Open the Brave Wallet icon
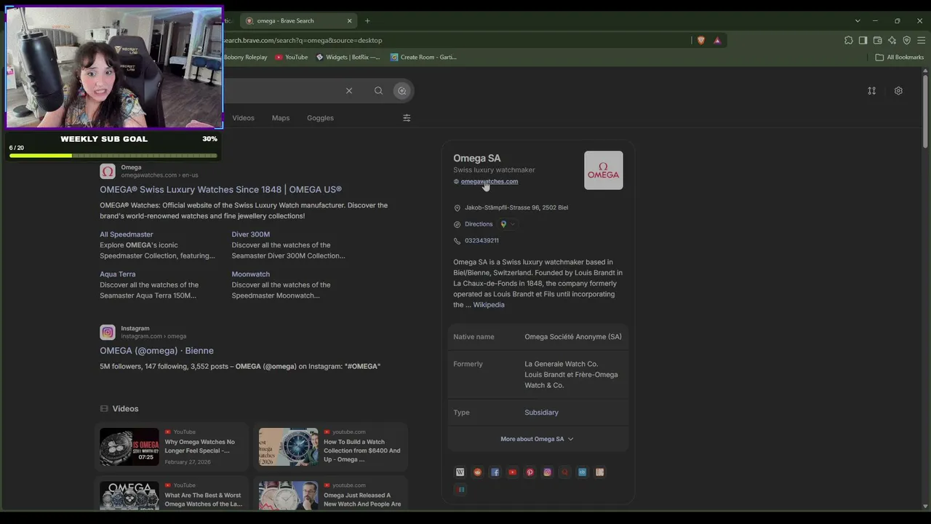Screen dimensions: 931x524 point(878,41)
